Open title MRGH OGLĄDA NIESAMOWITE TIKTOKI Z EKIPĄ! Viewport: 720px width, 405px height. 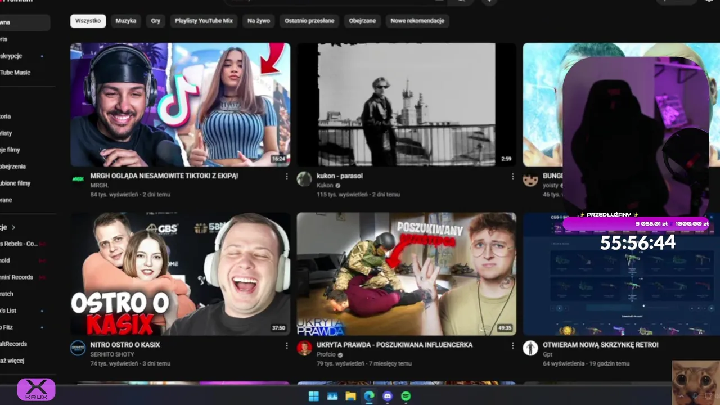click(164, 175)
